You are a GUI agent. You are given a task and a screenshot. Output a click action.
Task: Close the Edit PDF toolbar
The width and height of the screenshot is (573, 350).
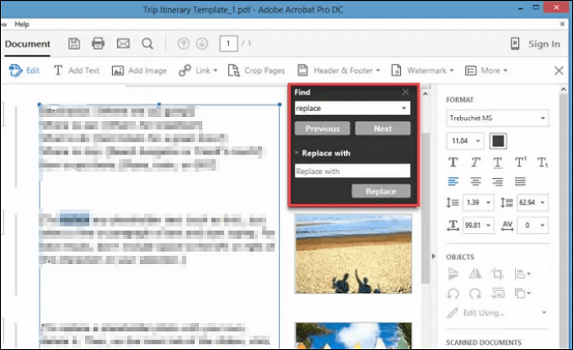click(559, 70)
